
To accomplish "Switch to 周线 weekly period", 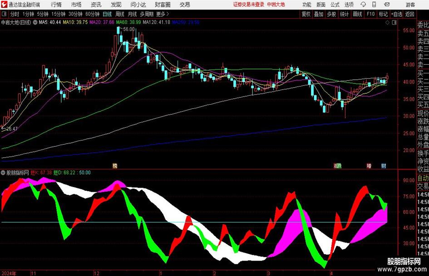I will 120,14.
